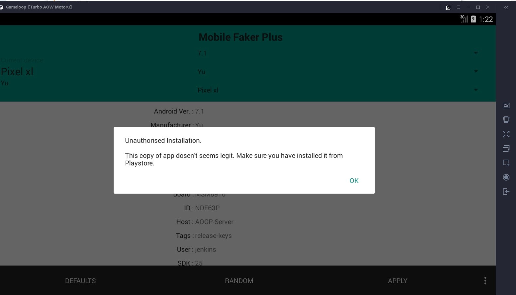Close the Gameloop window
Viewport: 516px width, 295px height.
pyautogui.click(x=488, y=7)
